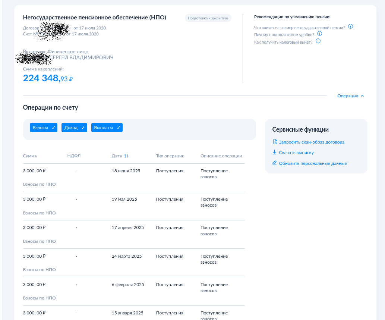Toggle the Выплаты filter chip
Viewport: 385px width, 320px height.
[107, 128]
